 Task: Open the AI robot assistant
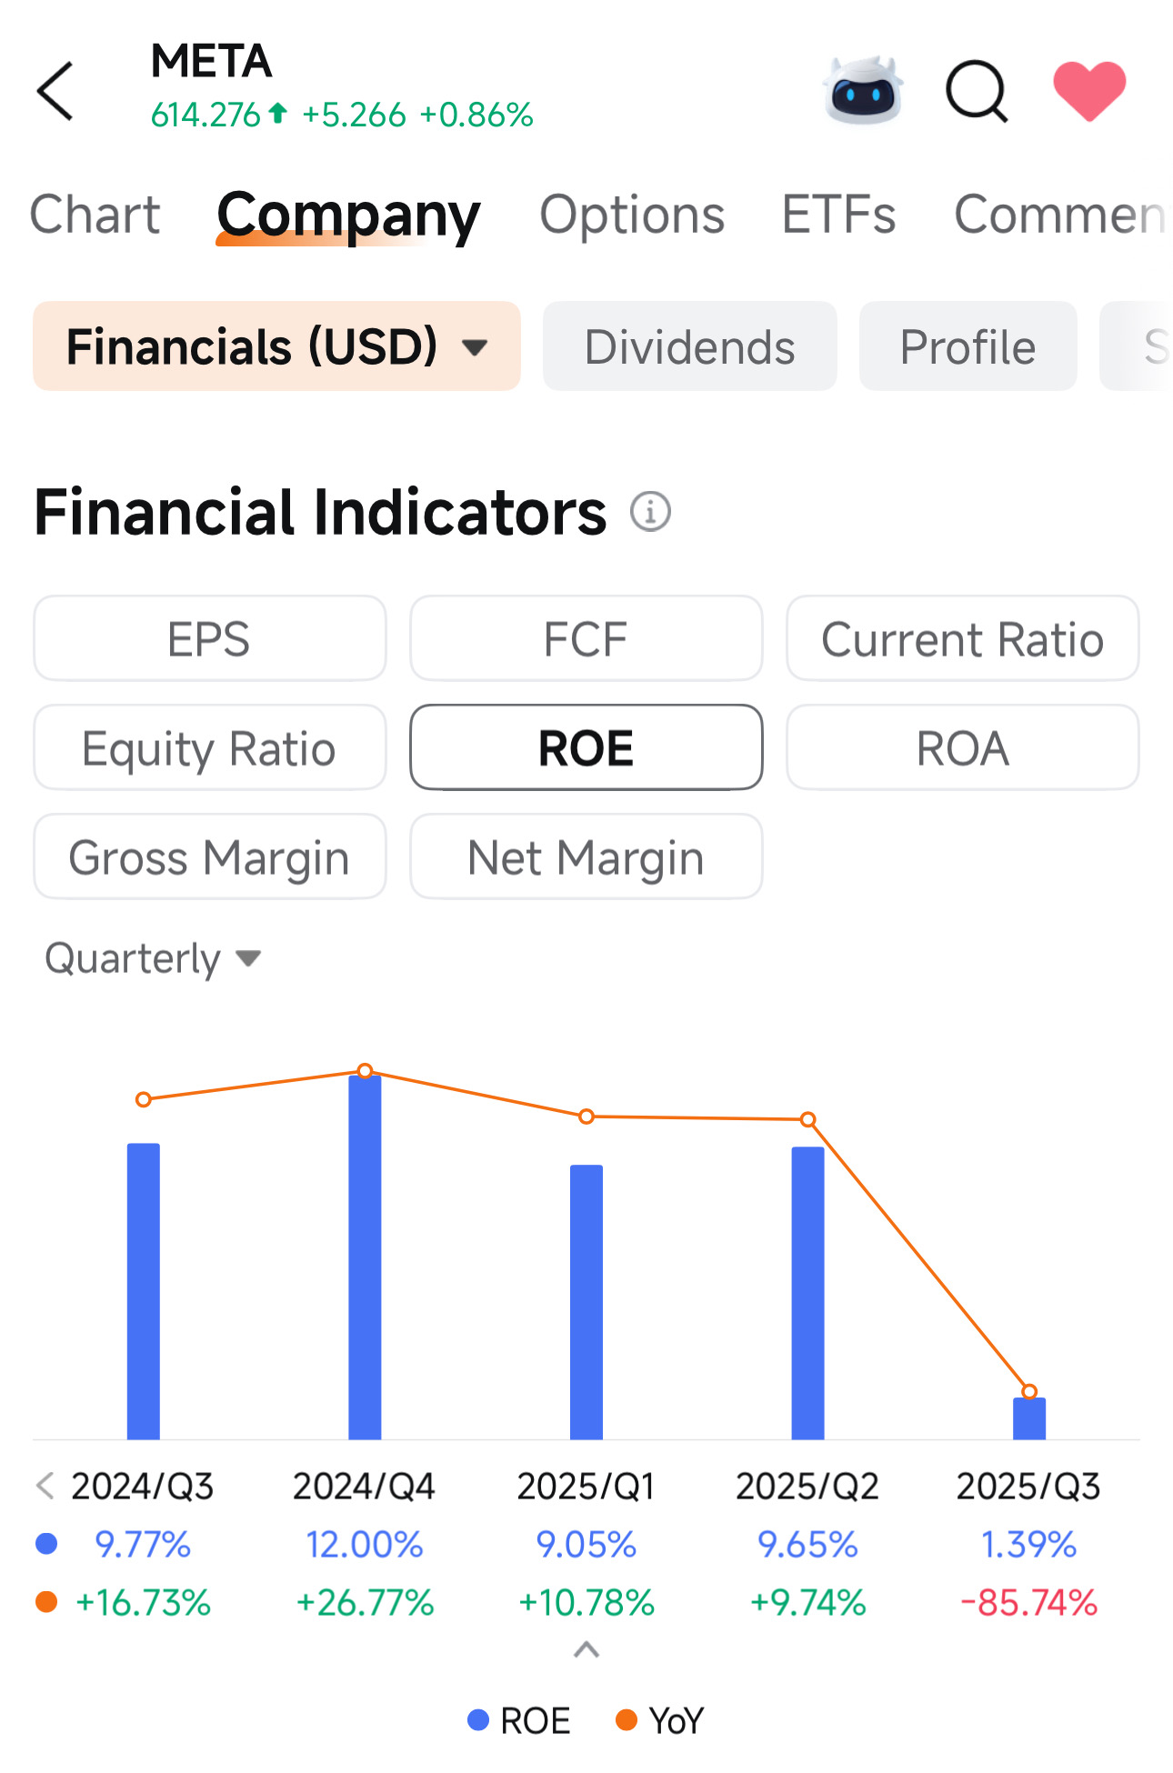click(862, 91)
